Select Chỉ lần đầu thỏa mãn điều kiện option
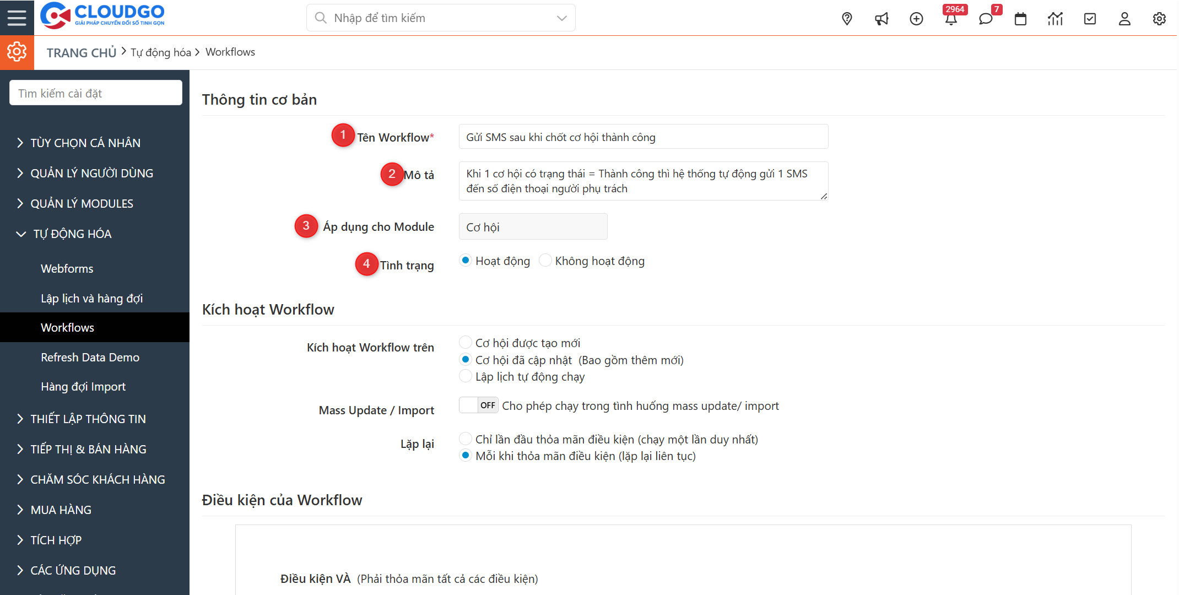This screenshot has width=1179, height=595. point(466,439)
